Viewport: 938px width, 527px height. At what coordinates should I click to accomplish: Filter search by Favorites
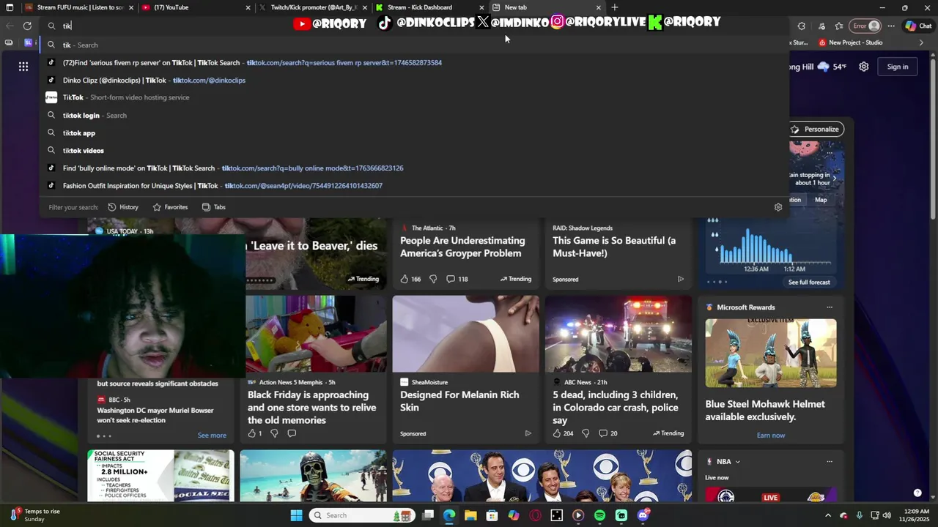(x=170, y=207)
